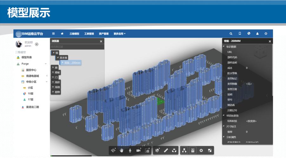Collapse the 标识数据 property section
The height and width of the screenshot is (158, 286).
224,46
